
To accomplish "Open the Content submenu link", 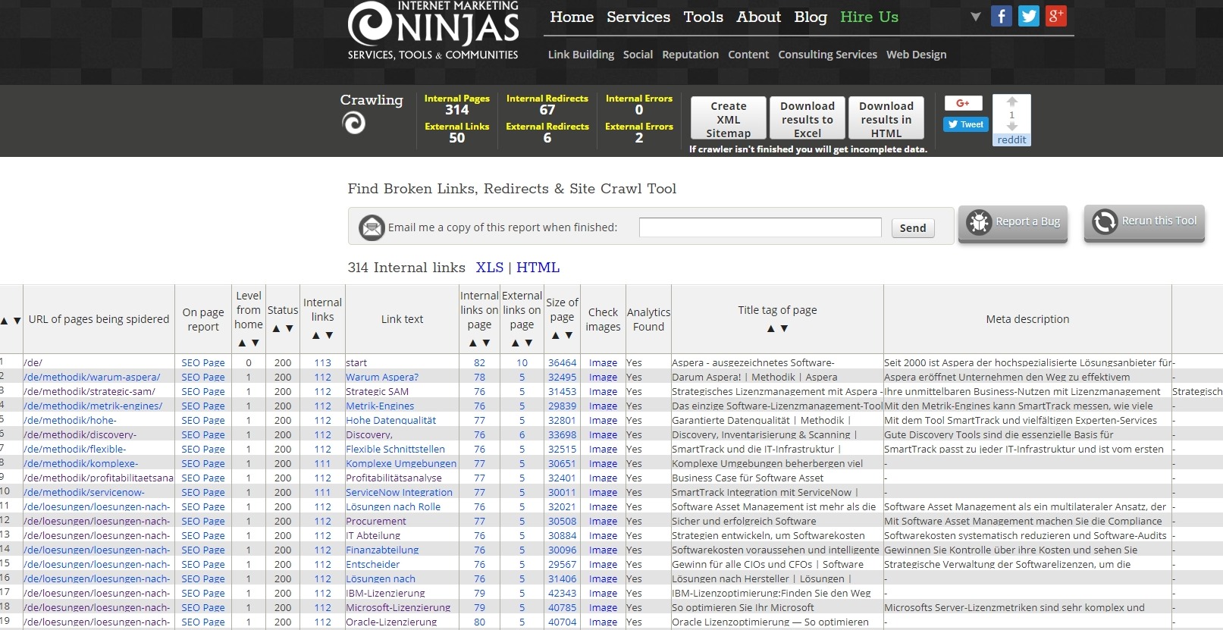I will [x=748, y=55].
